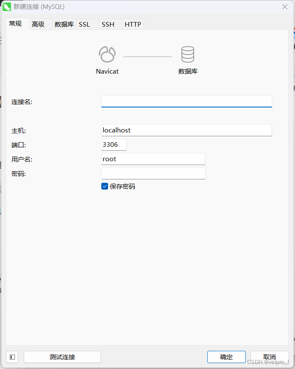Click the 主机: label
The height and width of the screenshot is (369, 295).
[19, 131]
